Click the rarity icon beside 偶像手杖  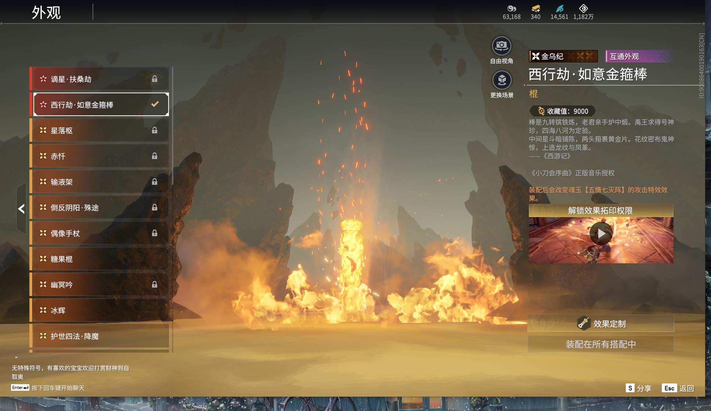(43, 233)
